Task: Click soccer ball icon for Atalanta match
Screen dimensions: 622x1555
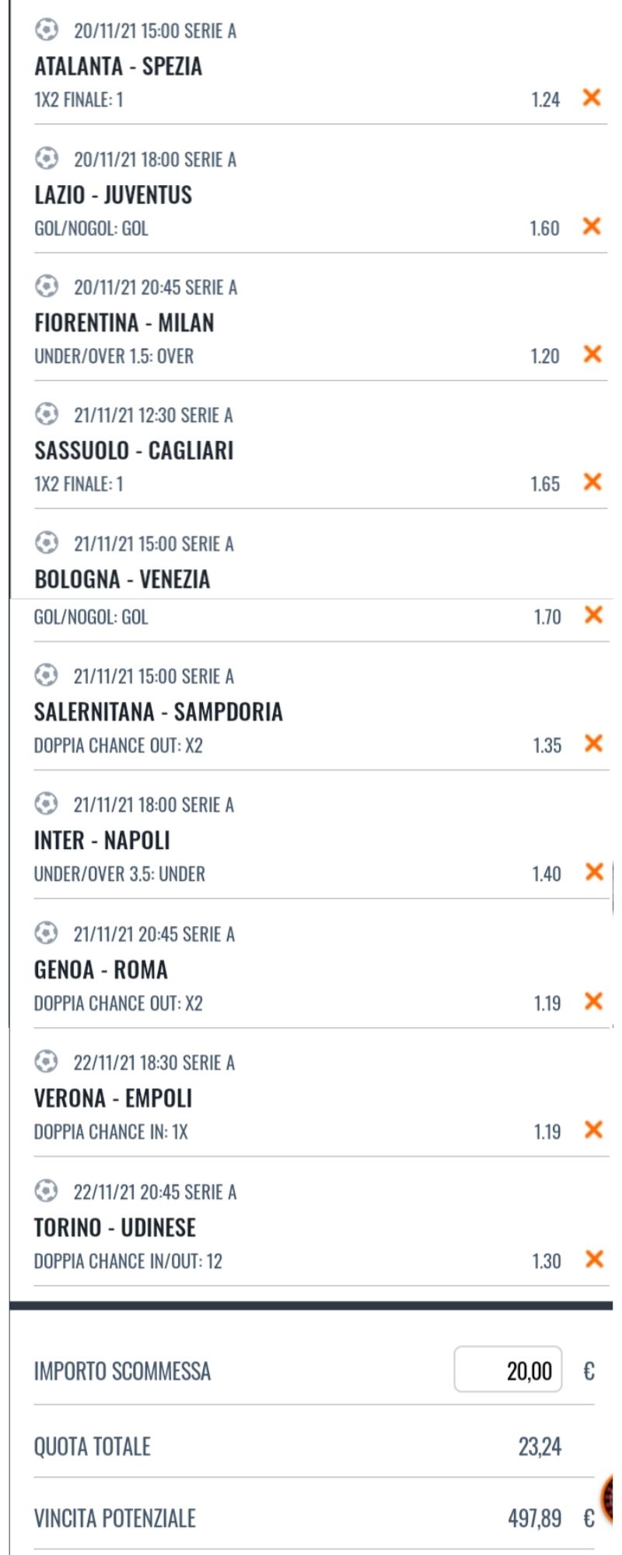Action: point(47,30)
